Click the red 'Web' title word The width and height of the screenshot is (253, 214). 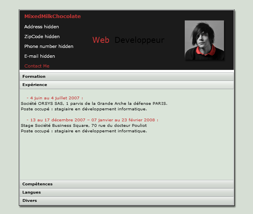(x=101, y=40)
